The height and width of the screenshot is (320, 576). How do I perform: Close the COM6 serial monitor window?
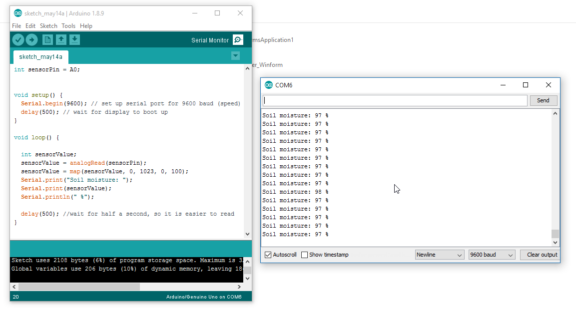(x=549, y=85)
